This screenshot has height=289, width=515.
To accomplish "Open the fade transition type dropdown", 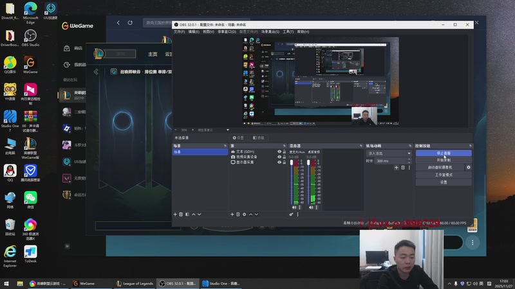I will click(x=389, y=153).
